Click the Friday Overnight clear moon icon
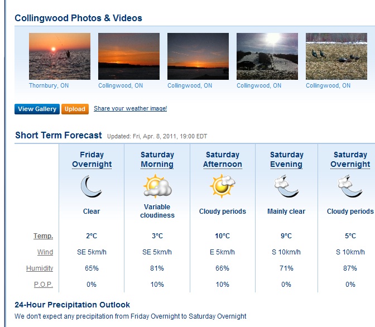Viewport: 375px width, 327px height. pyautogui.click(x=92, y=186)
